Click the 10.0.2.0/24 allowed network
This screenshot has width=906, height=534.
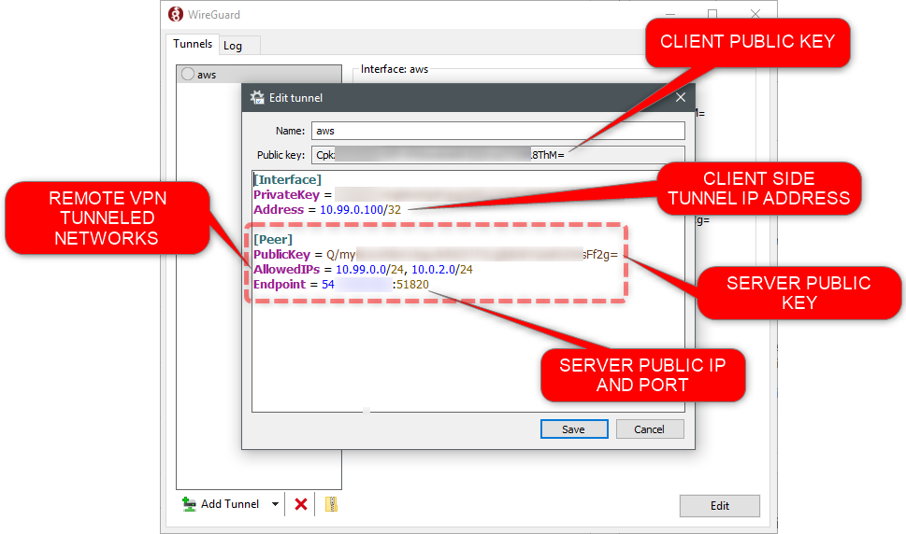pos(442,269)
